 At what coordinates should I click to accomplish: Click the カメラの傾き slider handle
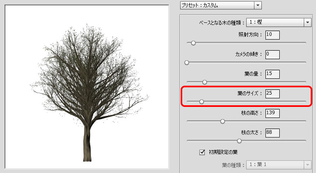(187, 62)
